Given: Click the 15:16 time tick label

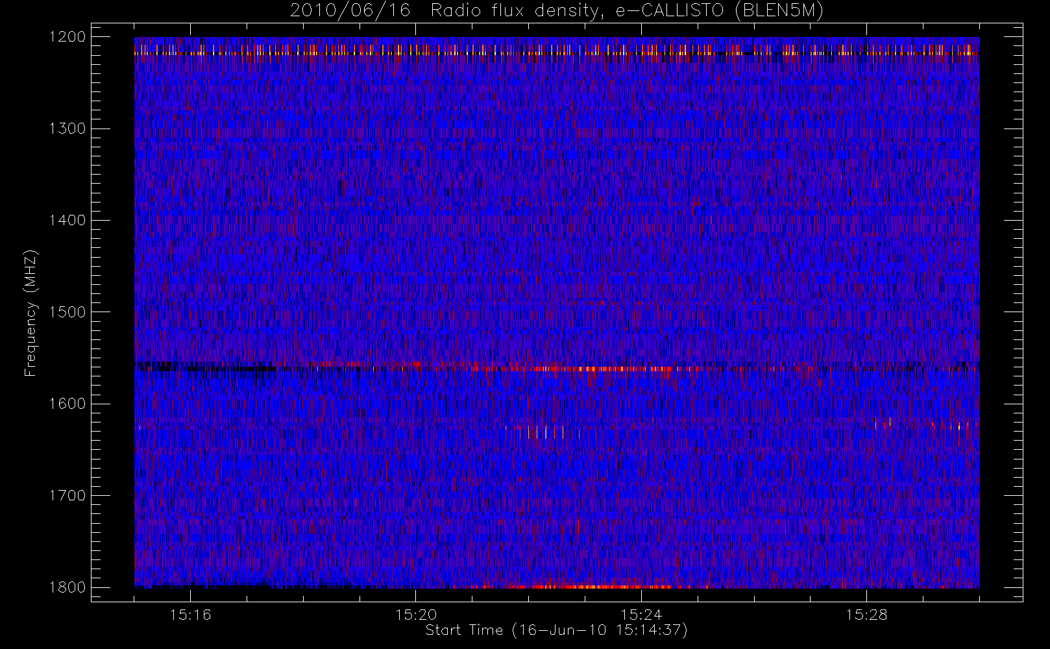Looking at the screenshot, I should point(190,615).
